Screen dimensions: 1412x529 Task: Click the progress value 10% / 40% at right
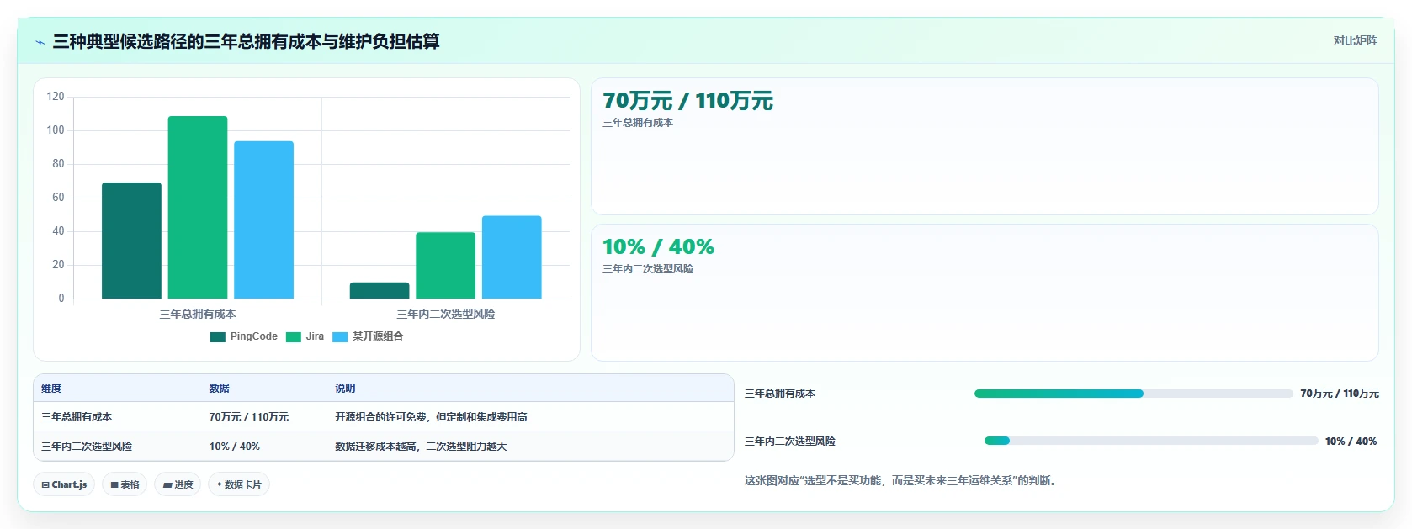1351,442
